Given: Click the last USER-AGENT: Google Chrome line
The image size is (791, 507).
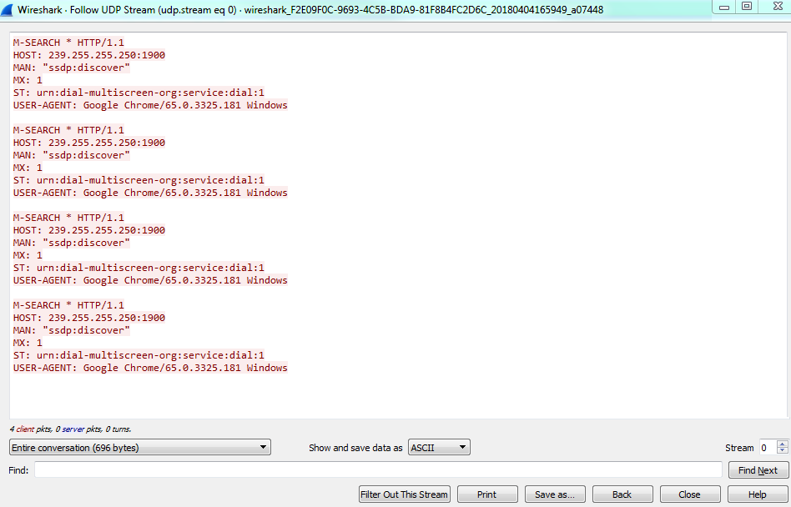Looking at the screenshot, I should pyautogui.click(x=150, y=368).
